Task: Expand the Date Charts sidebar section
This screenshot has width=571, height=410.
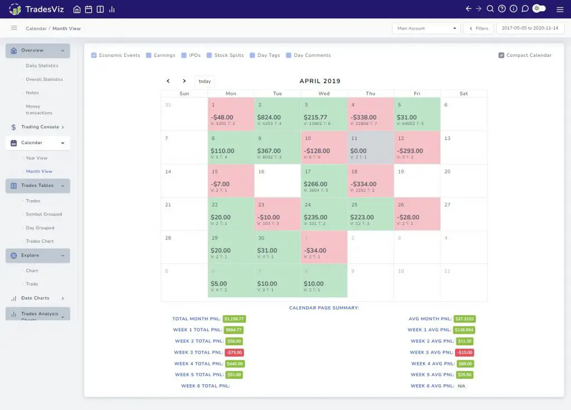Action: 35,298
